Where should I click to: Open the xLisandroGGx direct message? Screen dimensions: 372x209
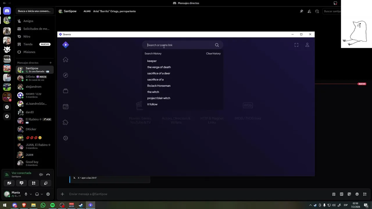click(x=35, y=104)
